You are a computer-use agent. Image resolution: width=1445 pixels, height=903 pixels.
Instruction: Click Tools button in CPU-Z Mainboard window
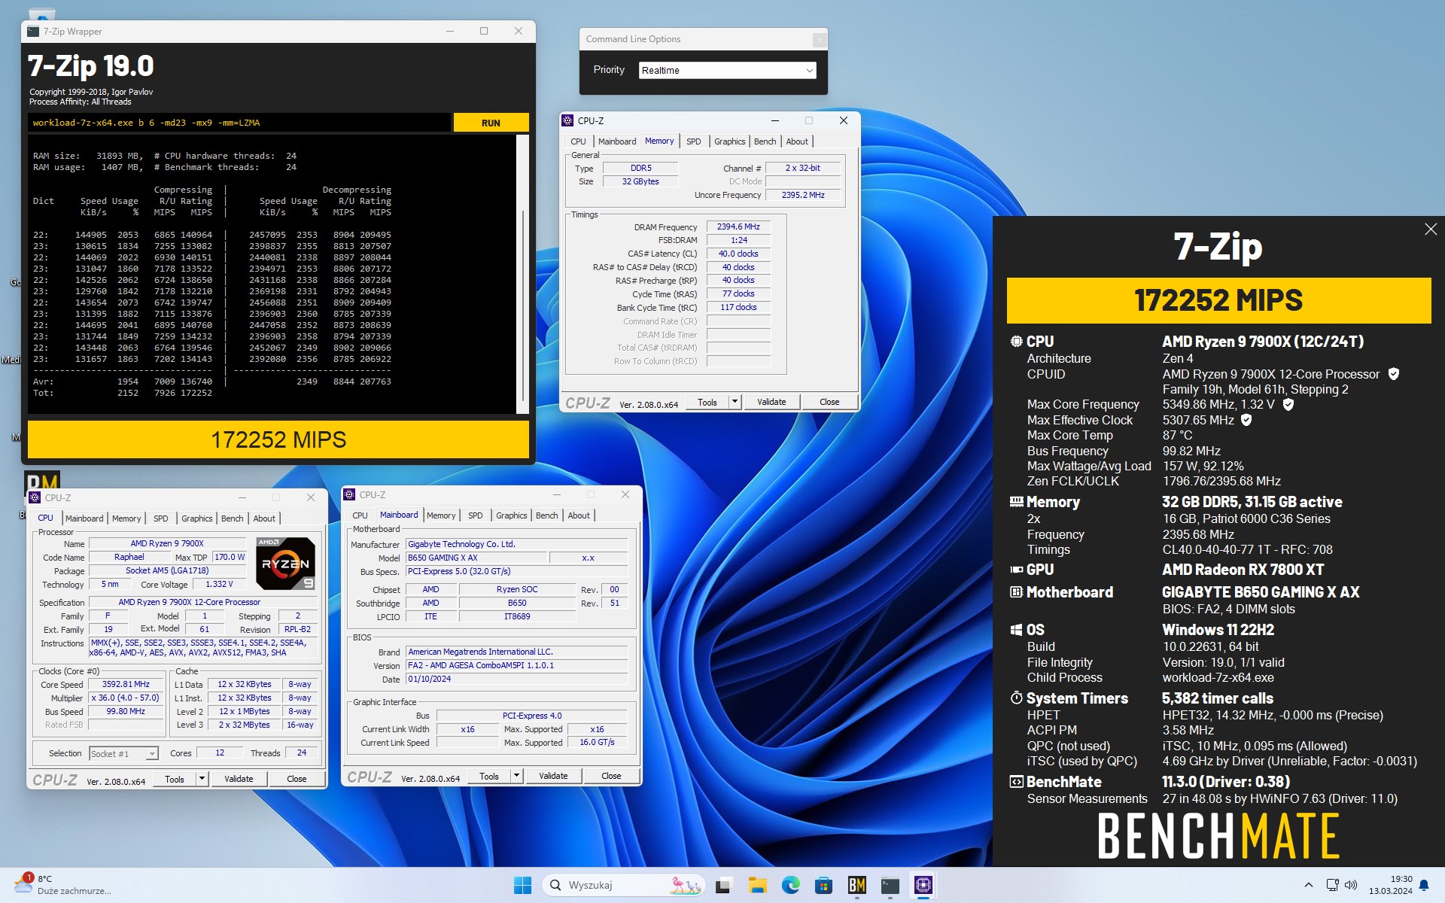[x=489, y=776]
